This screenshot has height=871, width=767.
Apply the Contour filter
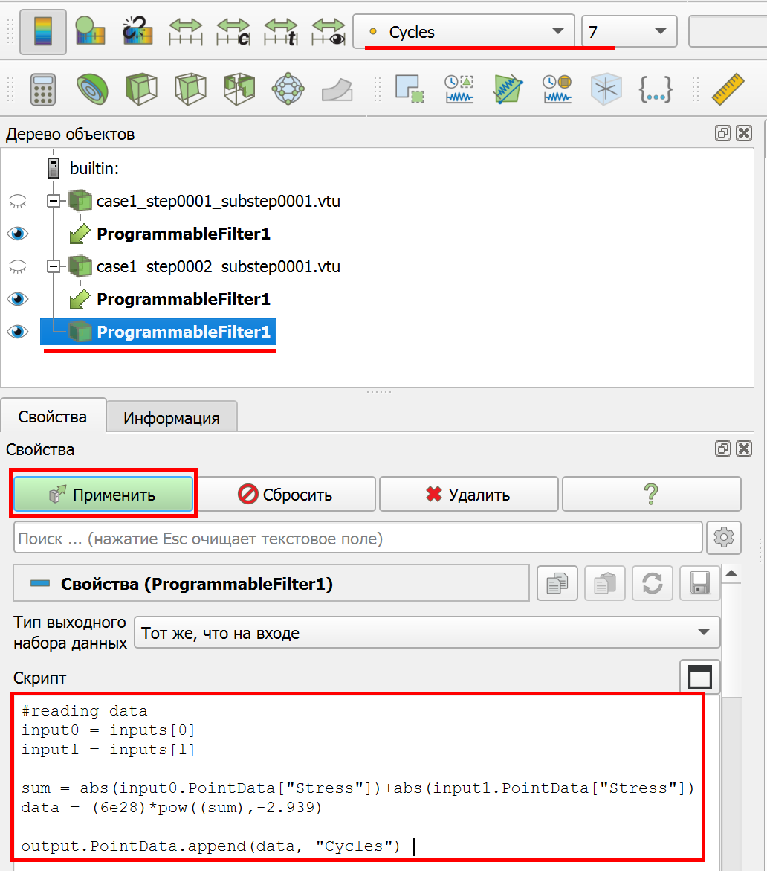click(x=92, y=89)
